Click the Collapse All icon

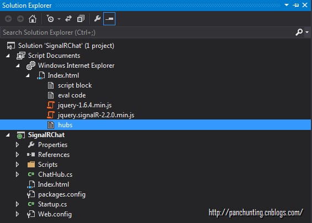pos(81,19)
